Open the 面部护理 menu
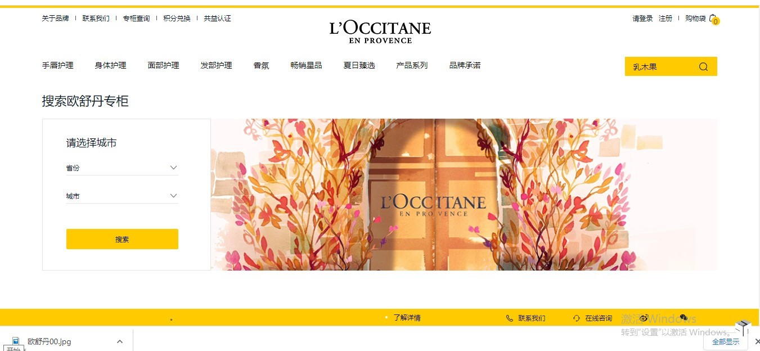760x351 pixels. click(x=163, y=65)
